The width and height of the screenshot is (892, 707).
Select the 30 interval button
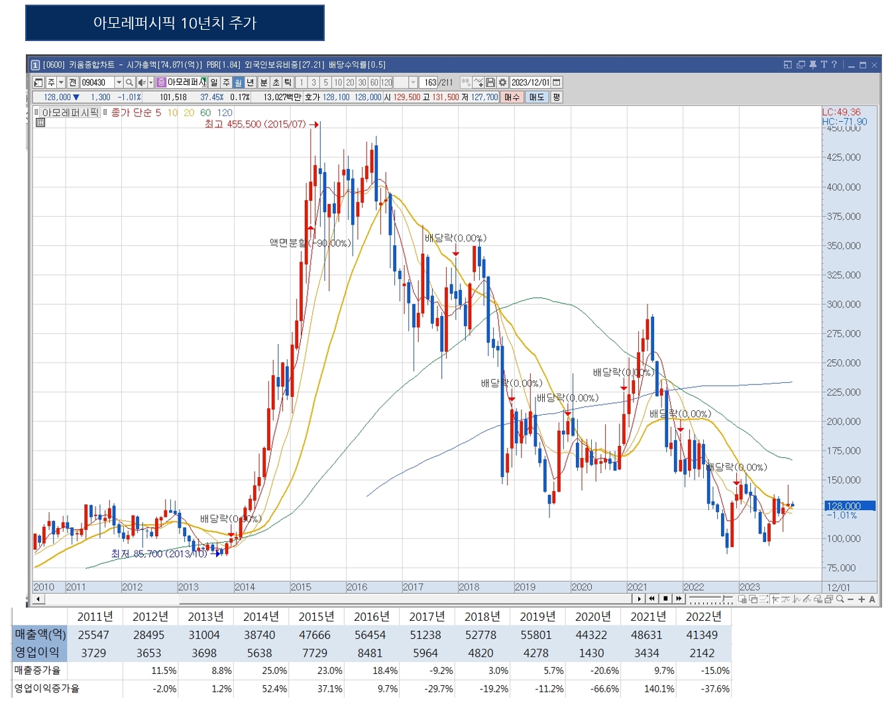[361, 82]
